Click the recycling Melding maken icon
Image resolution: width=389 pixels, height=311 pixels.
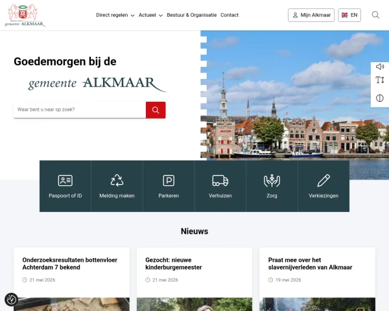point(117,180)
